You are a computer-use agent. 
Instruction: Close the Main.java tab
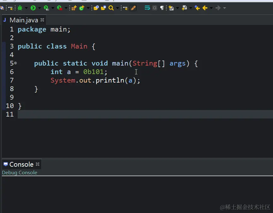(42, 20)
